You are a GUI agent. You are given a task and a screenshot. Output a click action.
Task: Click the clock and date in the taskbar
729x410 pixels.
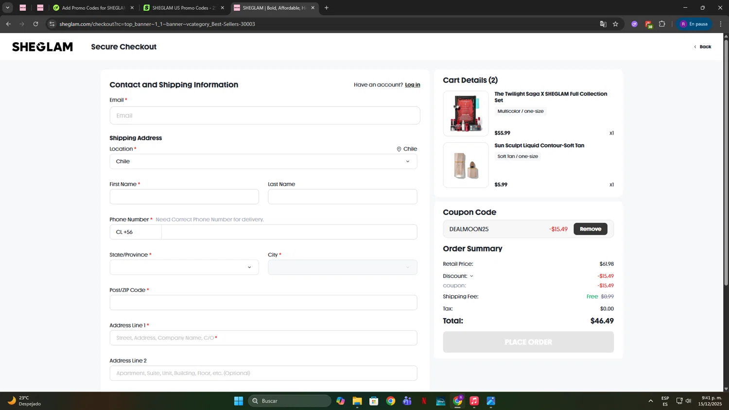(x=710, y=401)
